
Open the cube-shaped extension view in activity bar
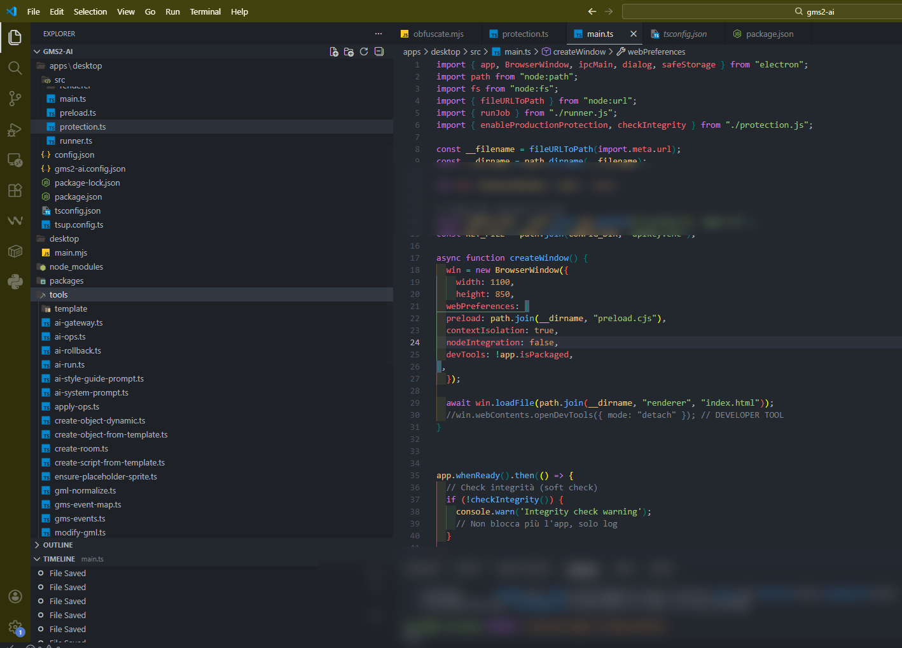(x=15, y=251)
